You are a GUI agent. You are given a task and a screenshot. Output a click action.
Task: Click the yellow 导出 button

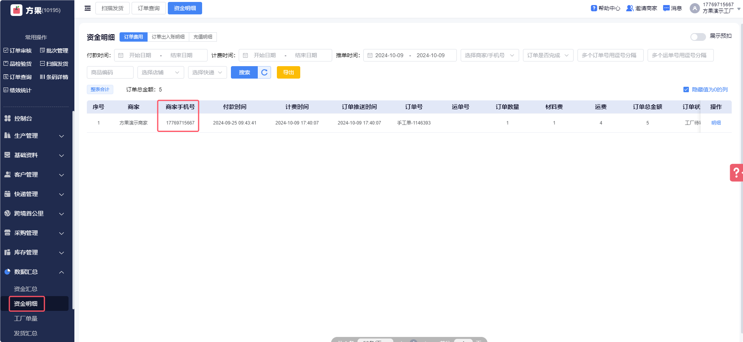(288, 72)
